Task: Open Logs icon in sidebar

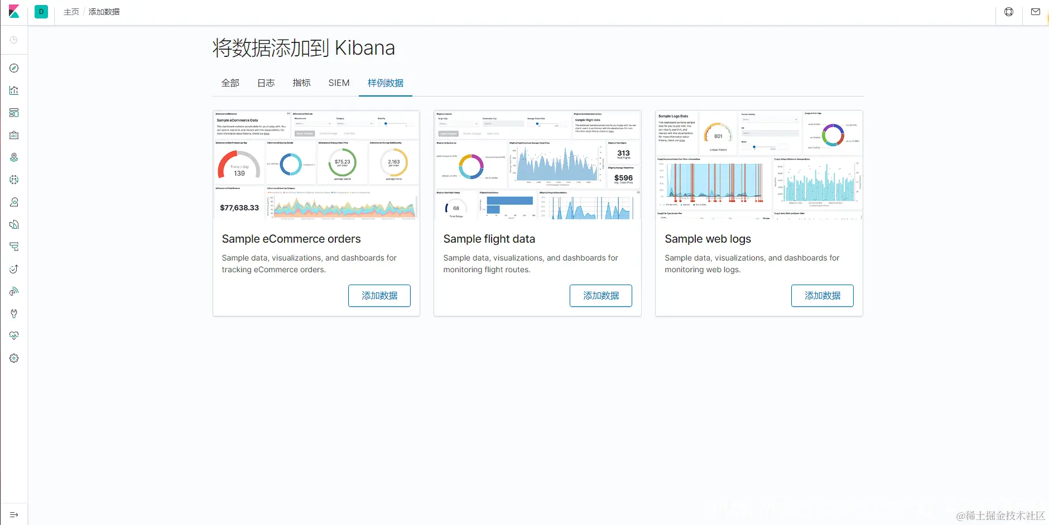Action: click(14, 224)
